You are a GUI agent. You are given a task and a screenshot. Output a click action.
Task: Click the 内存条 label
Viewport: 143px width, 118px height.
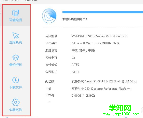point(50,96)
